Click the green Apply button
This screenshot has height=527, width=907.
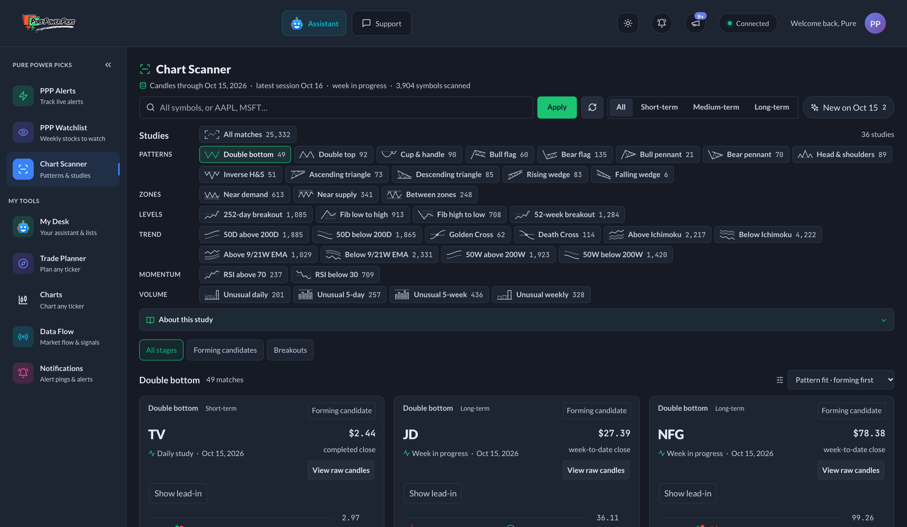point(557,107)
